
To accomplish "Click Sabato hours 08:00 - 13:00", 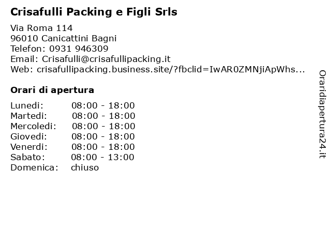I will (x=102, y=157).
